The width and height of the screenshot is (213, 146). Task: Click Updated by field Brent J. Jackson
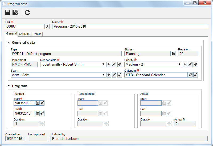pyautogui.click(x=129, y=139)
